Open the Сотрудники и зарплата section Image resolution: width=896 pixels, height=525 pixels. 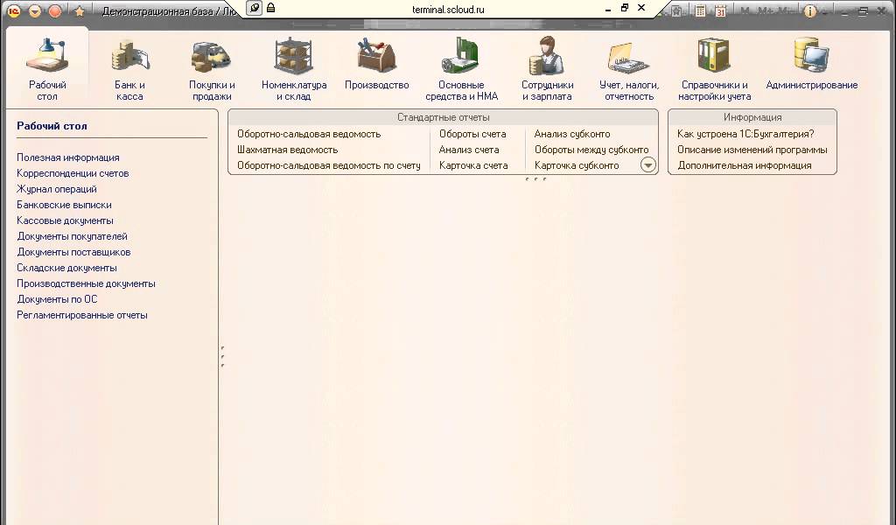click(547, 68)
